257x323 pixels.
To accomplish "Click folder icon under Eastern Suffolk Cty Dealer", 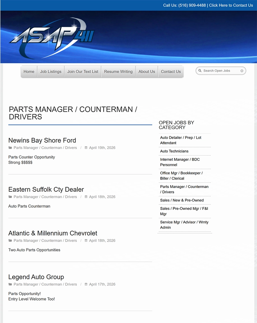I will [10, 197].
